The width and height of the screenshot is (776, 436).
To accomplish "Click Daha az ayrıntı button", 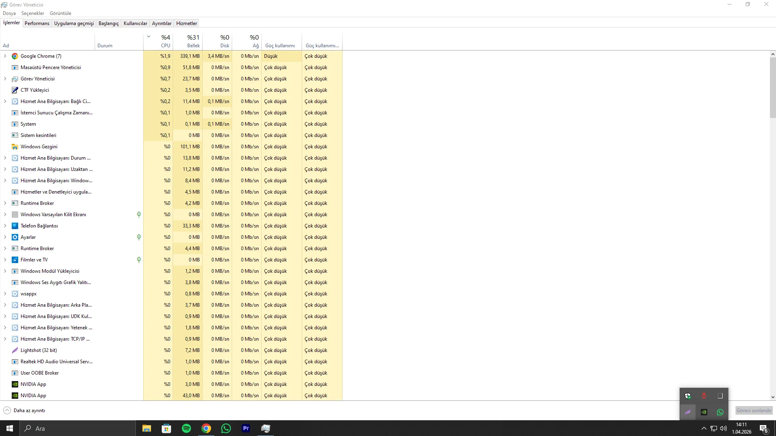I will (24, 411).
